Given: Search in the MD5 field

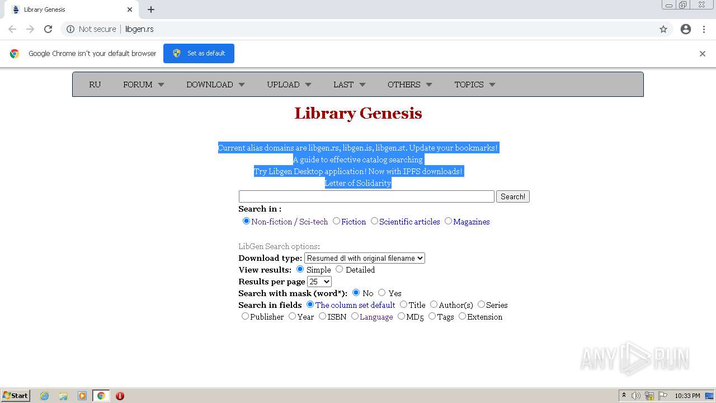Looking at the screenshot, I should click(x=401, y=316).
